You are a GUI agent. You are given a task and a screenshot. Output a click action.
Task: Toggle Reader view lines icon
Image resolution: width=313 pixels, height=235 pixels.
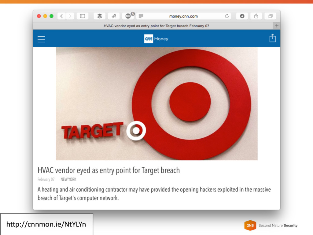click(141, 16)
